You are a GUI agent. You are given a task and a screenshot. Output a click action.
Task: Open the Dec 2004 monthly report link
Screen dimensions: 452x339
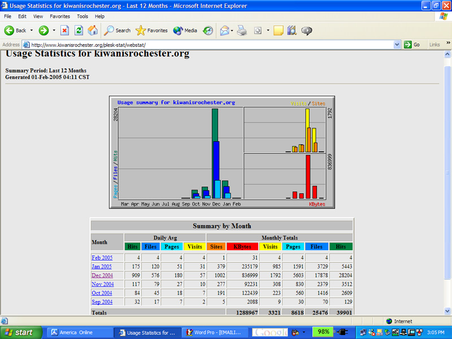coord(102,275)
